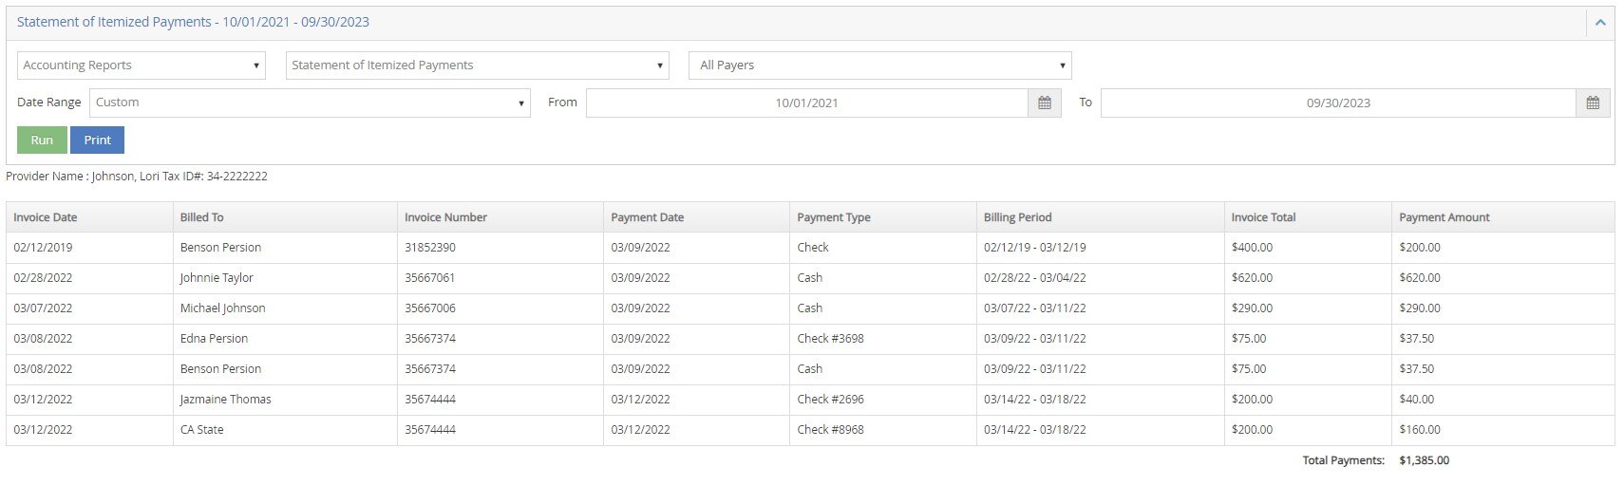This screenshot has width=1624, height=504.
Task: Select the Johnnie Taylor row
Action: (x=217, y=278)
